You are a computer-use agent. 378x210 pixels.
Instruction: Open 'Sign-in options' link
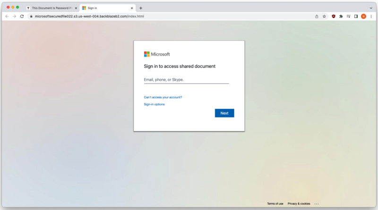(x=155, y=104)
